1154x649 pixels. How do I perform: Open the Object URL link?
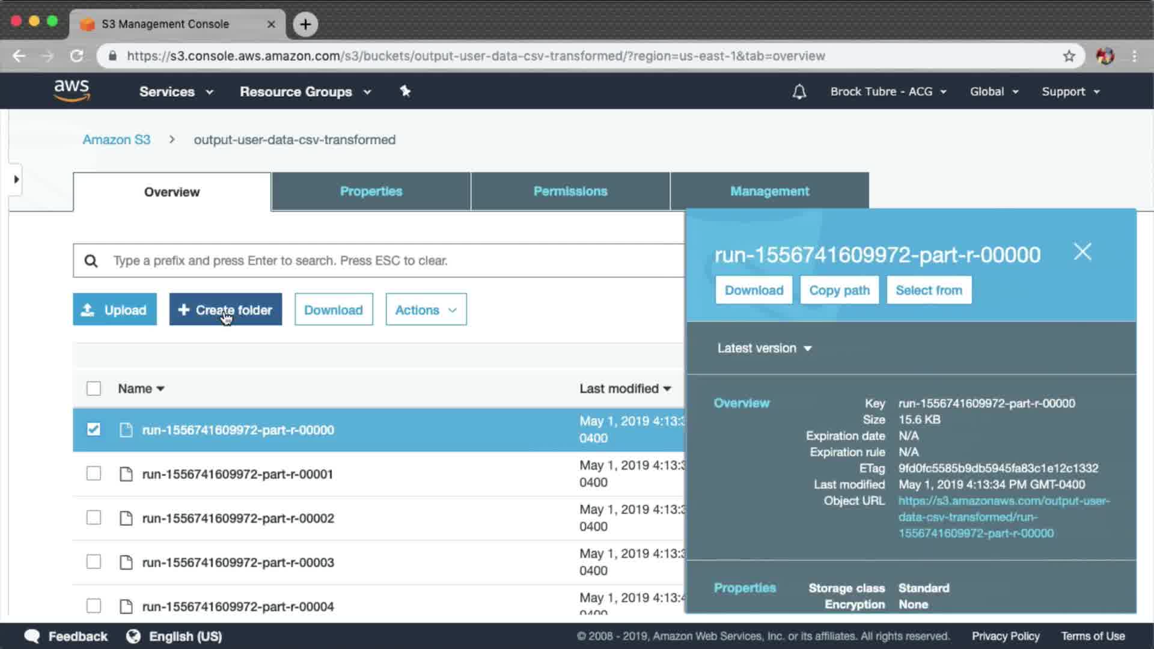[x=1003, y=517]
